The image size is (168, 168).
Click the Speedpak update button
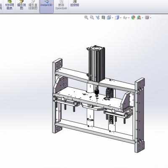61,5
